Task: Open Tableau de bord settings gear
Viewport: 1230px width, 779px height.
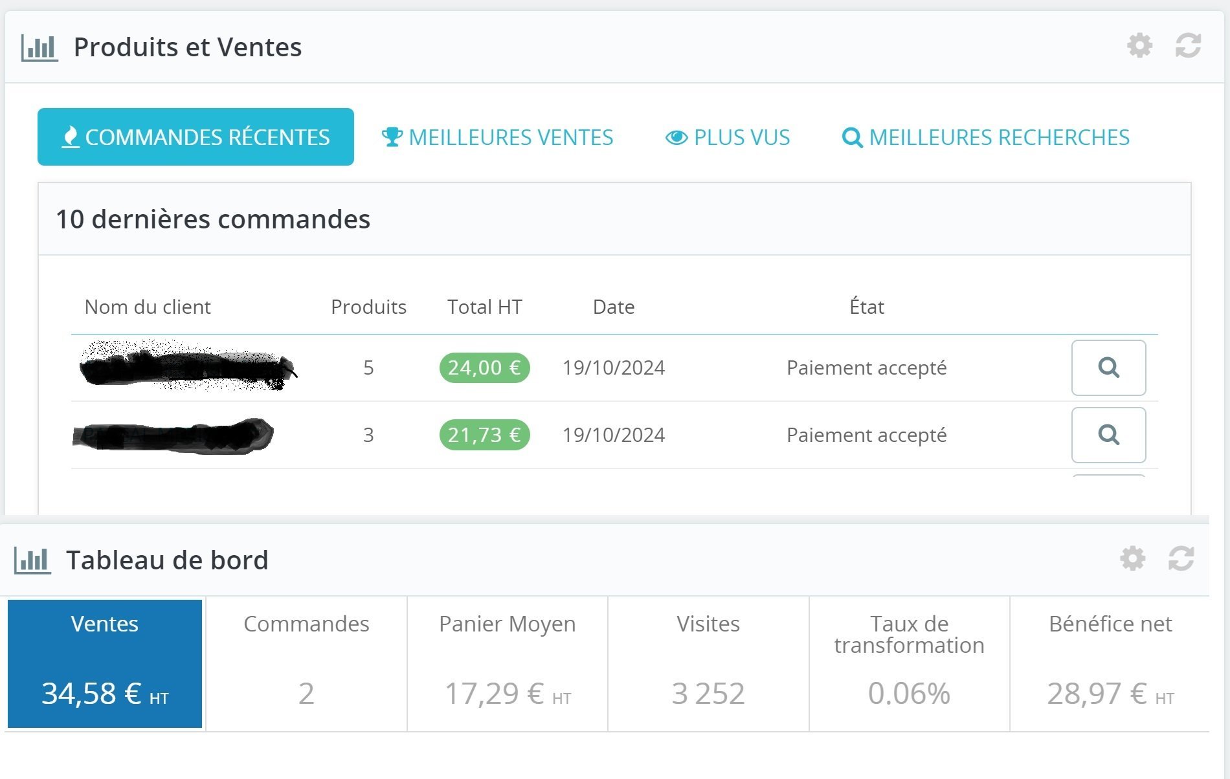Action: 1132,558
